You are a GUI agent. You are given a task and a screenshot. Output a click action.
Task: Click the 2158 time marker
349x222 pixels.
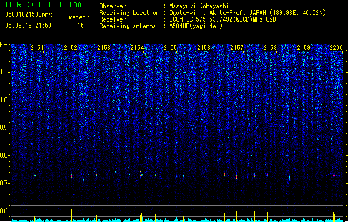coord(270,48)
